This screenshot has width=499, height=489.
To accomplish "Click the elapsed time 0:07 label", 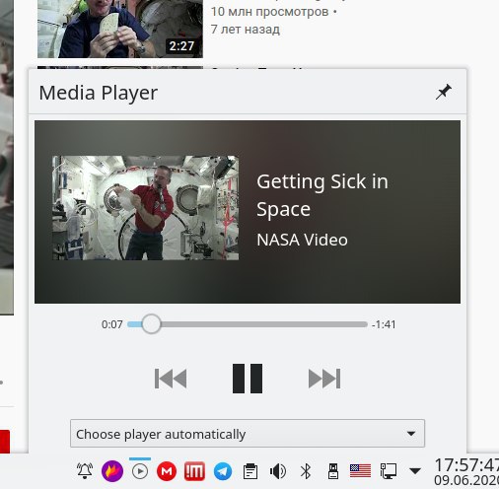I will click(112, 324).
